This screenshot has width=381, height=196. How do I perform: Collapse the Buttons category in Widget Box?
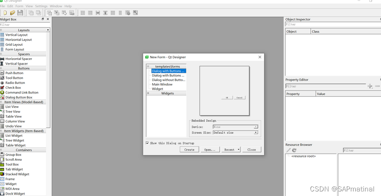[1, 68]
